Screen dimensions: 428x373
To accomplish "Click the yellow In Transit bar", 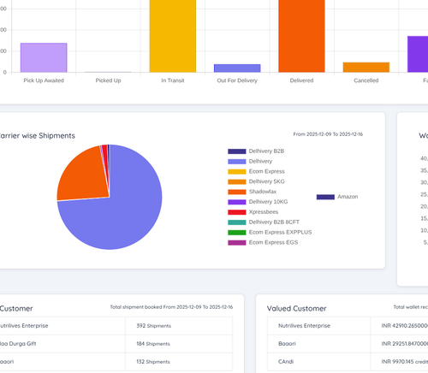I will click(x=173, y=36).
